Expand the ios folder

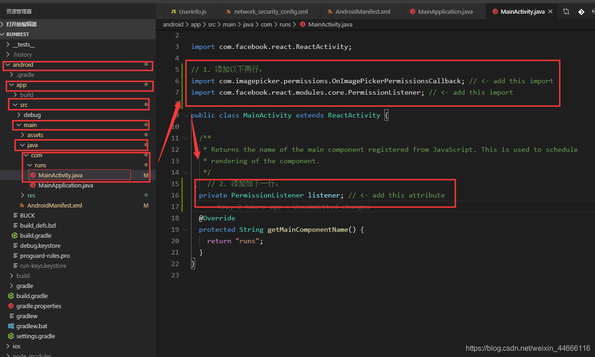(78, 346)
